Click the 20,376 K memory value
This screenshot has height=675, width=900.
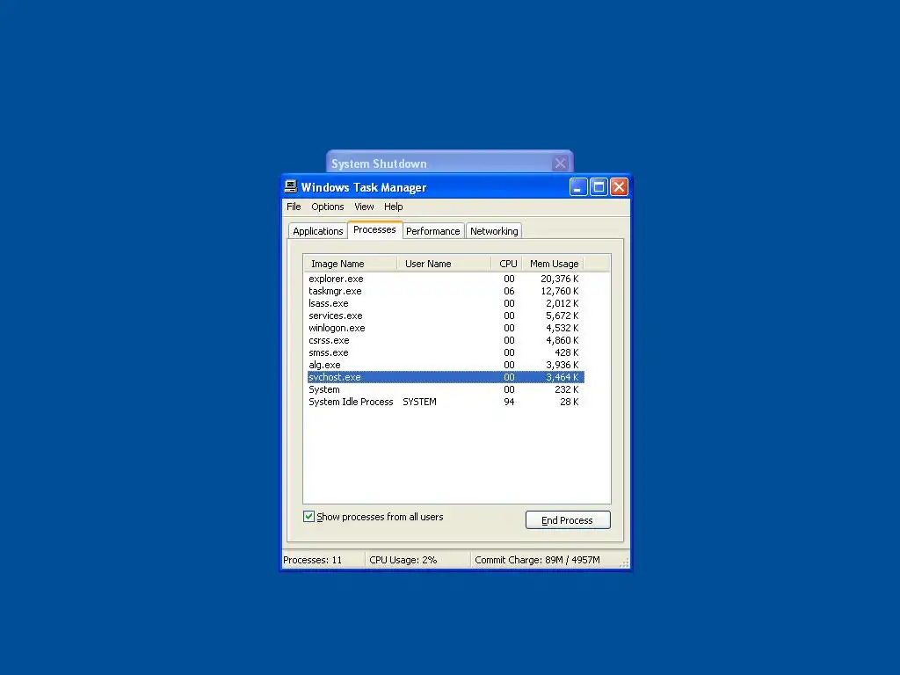[560, 279]
